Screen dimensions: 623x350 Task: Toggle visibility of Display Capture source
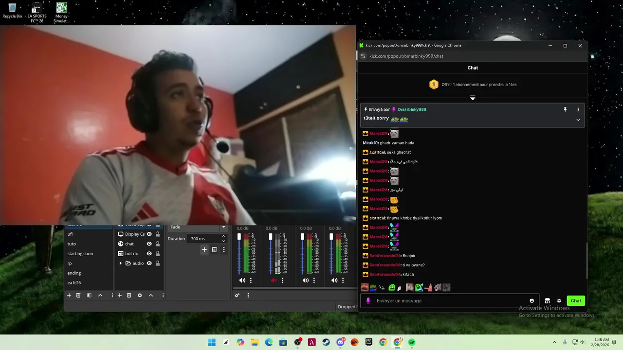pos(149,234)
